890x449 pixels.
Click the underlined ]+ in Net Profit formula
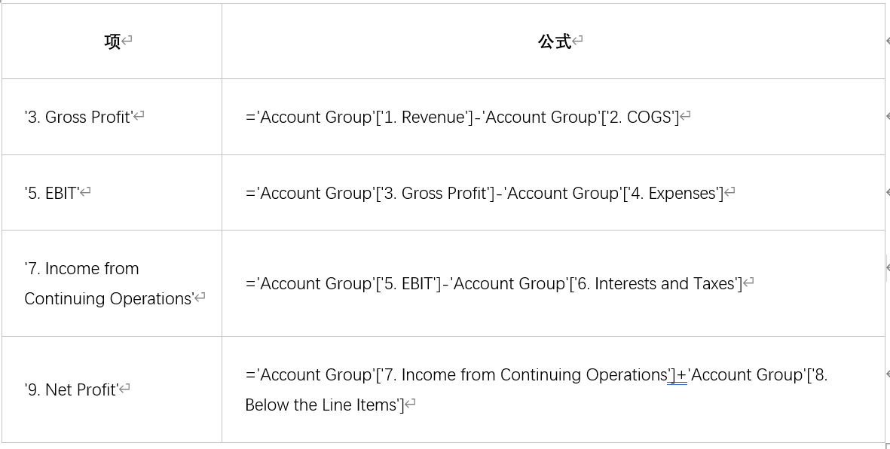[x=677, y=375]
